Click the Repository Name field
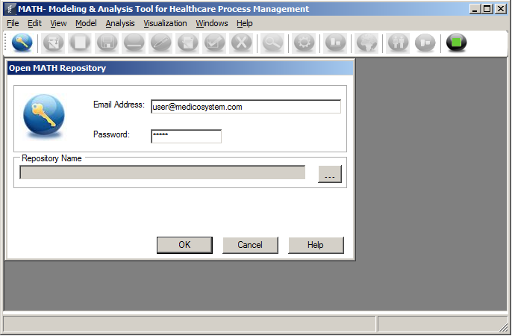 162,172
